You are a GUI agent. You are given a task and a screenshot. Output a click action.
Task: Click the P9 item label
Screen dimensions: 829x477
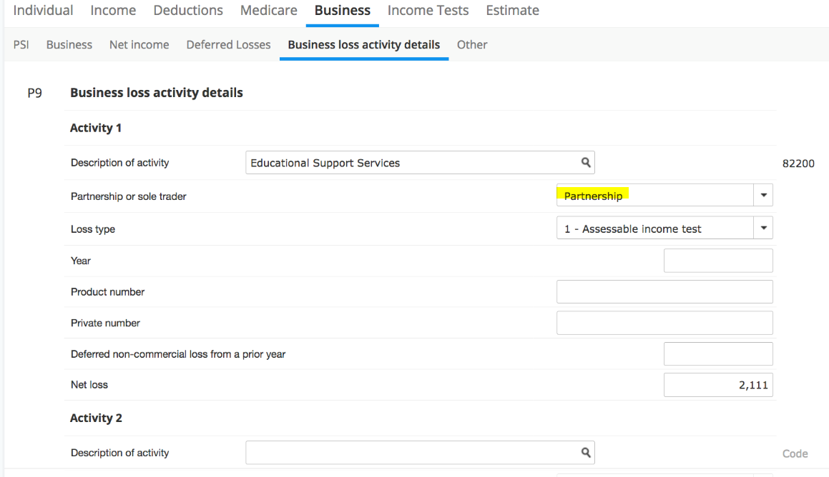[35, 94]
